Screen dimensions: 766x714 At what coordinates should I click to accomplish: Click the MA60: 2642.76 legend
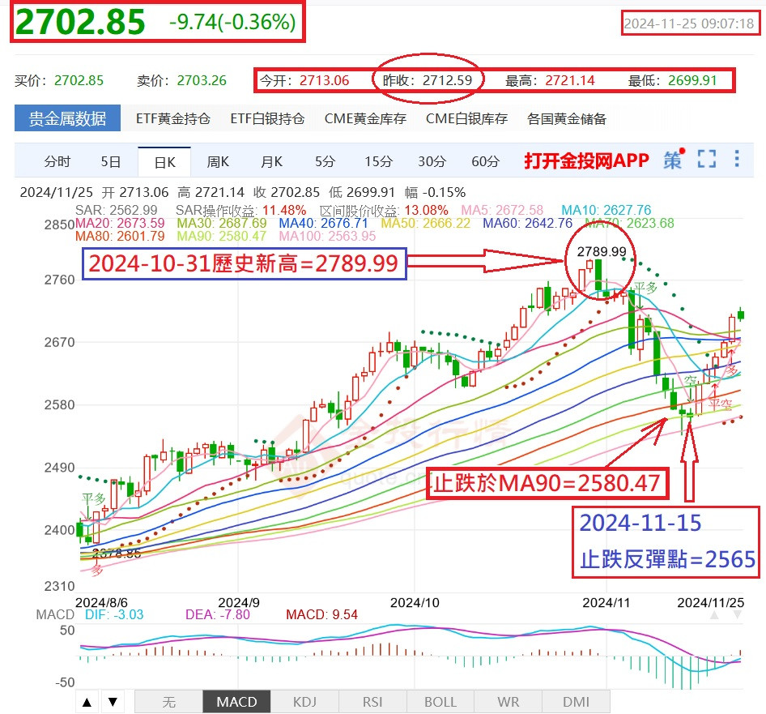(x=528, y=223)
